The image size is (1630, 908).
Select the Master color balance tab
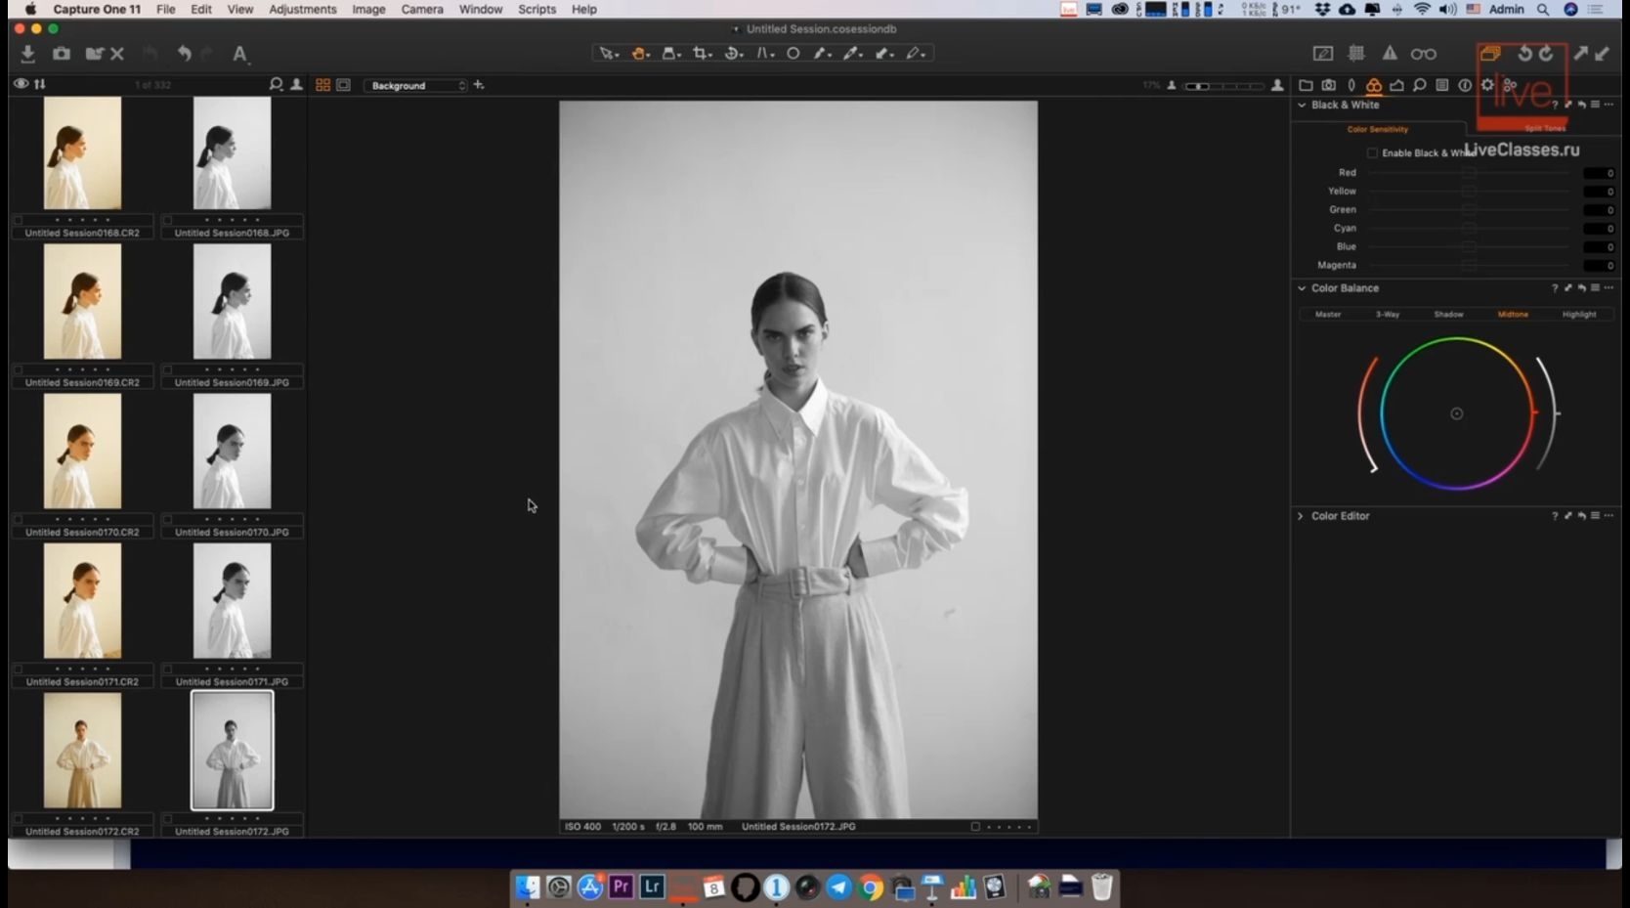pyautogui.click(x=1328, y=315)
